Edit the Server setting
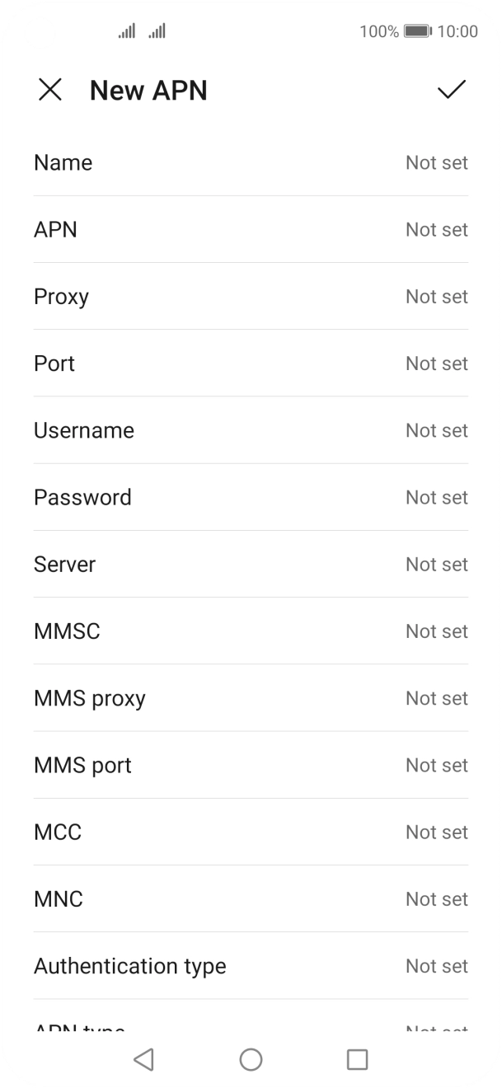This screenshot has width=502, height=1088. tap(251, 565)
